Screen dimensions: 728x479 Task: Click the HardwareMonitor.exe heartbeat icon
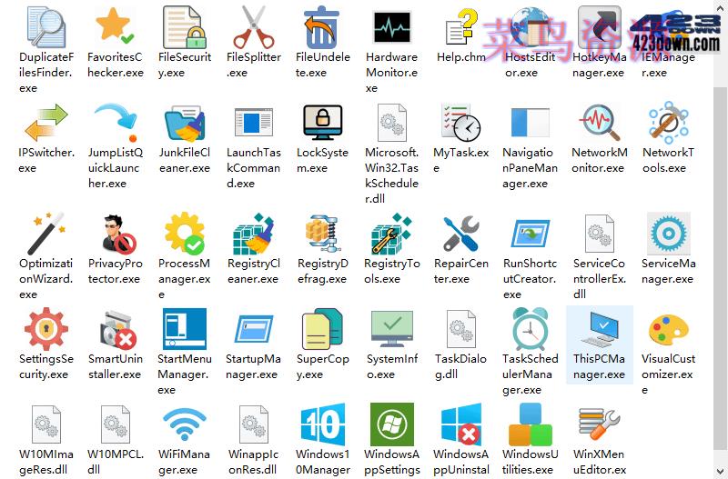(392, 27)
